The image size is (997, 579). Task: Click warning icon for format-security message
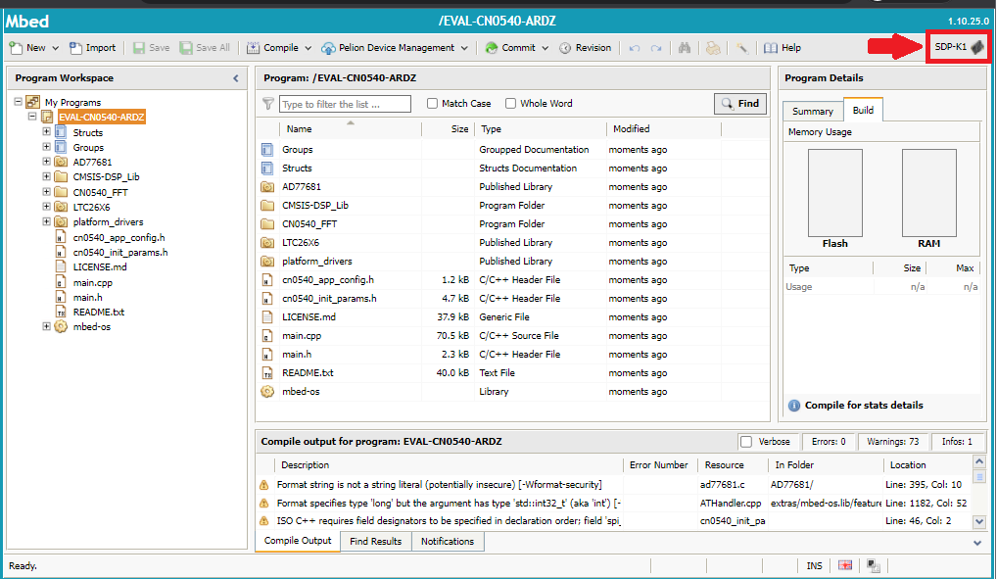coord(263,485)
